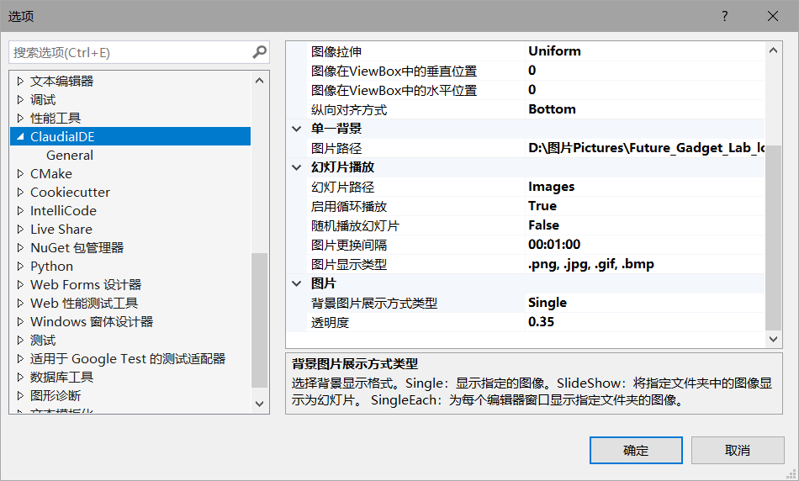Click the 图片路径 value field
The image size is (799, 481).
(x=644, y=148)
